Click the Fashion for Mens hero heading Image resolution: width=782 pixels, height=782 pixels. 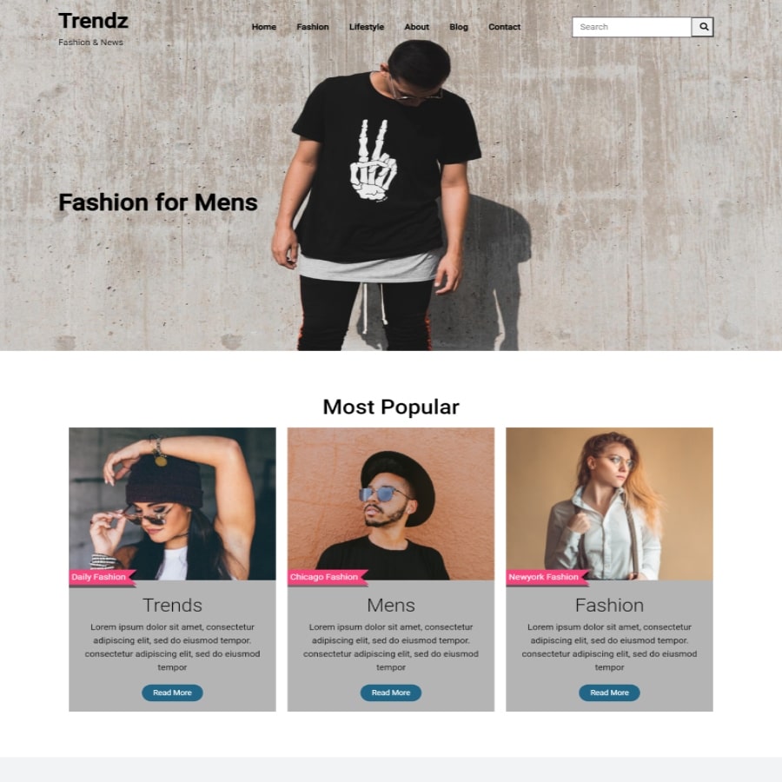158,202
